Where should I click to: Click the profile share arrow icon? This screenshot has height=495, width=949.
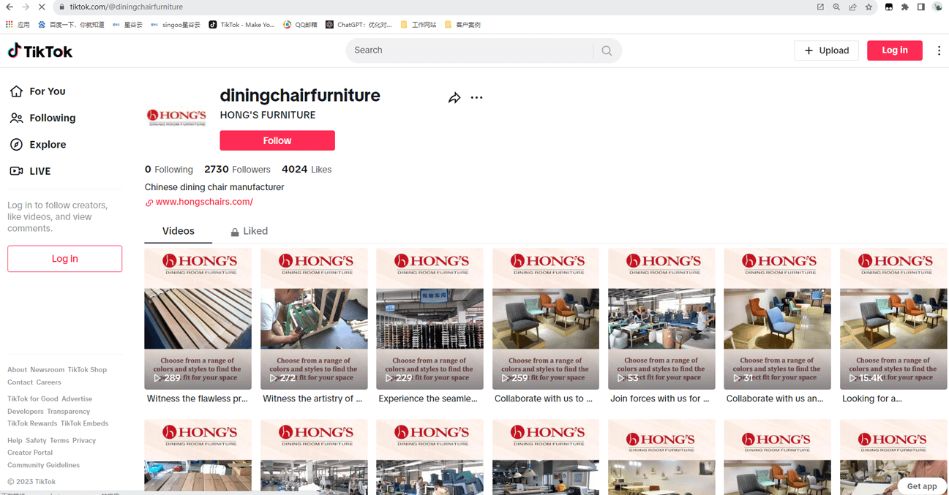(x=454, y=98)
